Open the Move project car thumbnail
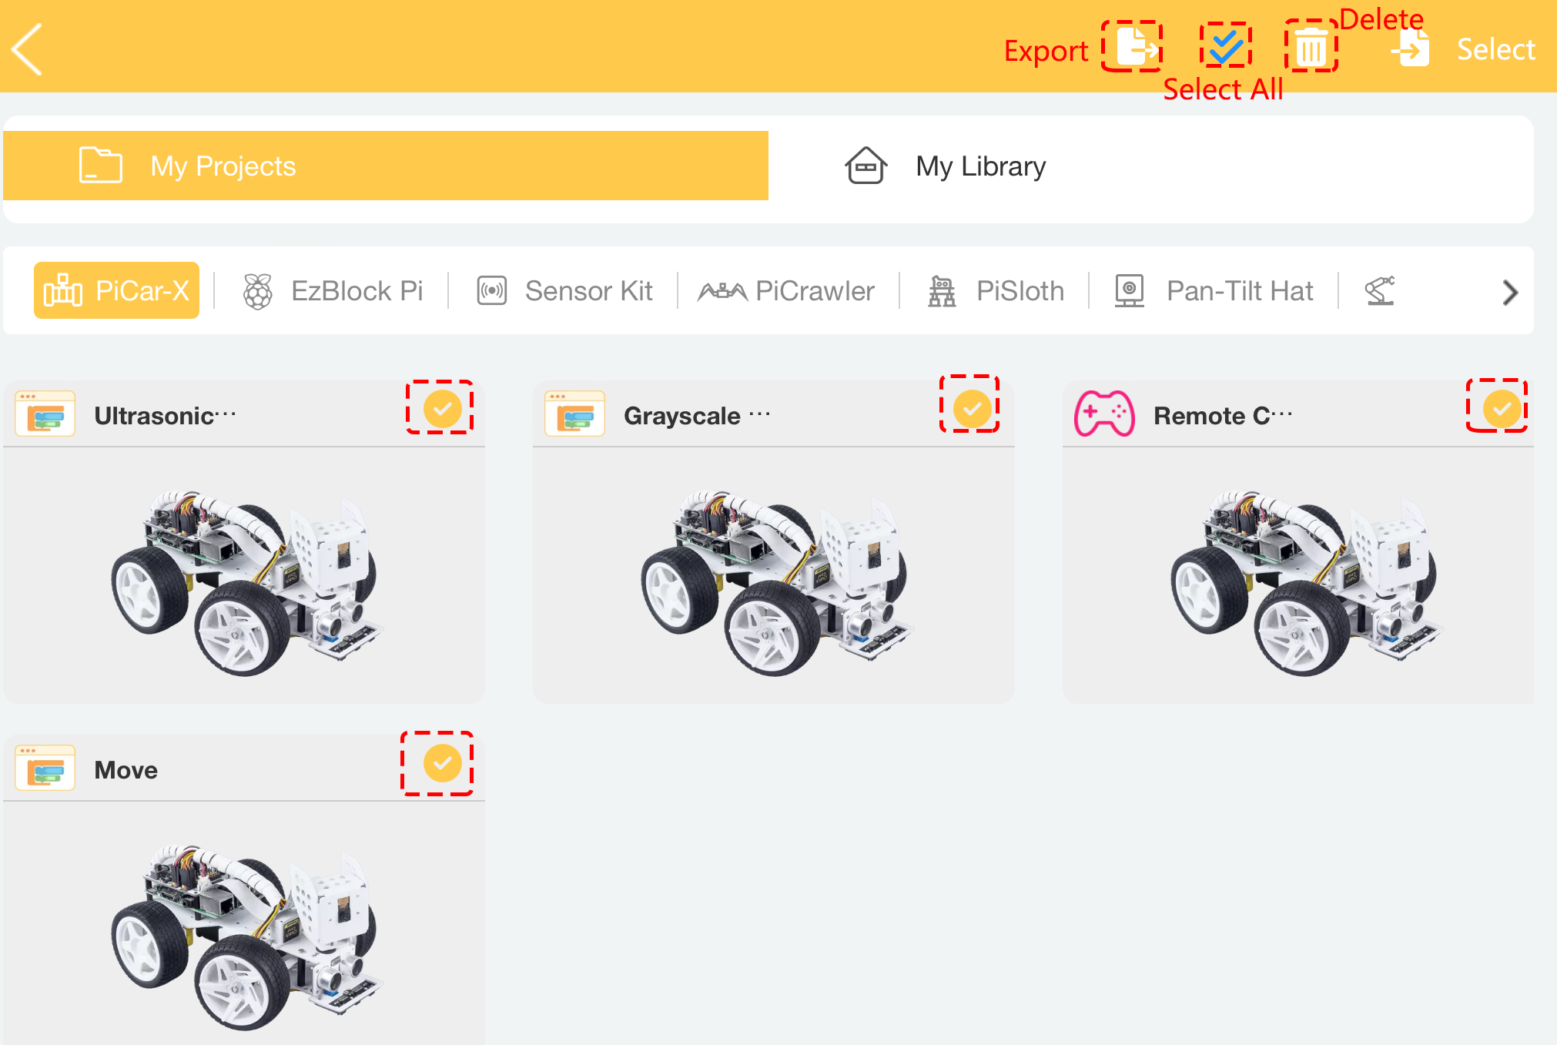The width and height of the screenshot is (1557, 1045). (x=246, y=936)
